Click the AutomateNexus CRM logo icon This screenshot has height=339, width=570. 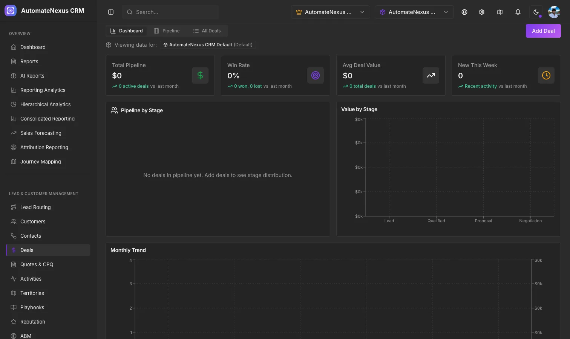coord(11,11)
